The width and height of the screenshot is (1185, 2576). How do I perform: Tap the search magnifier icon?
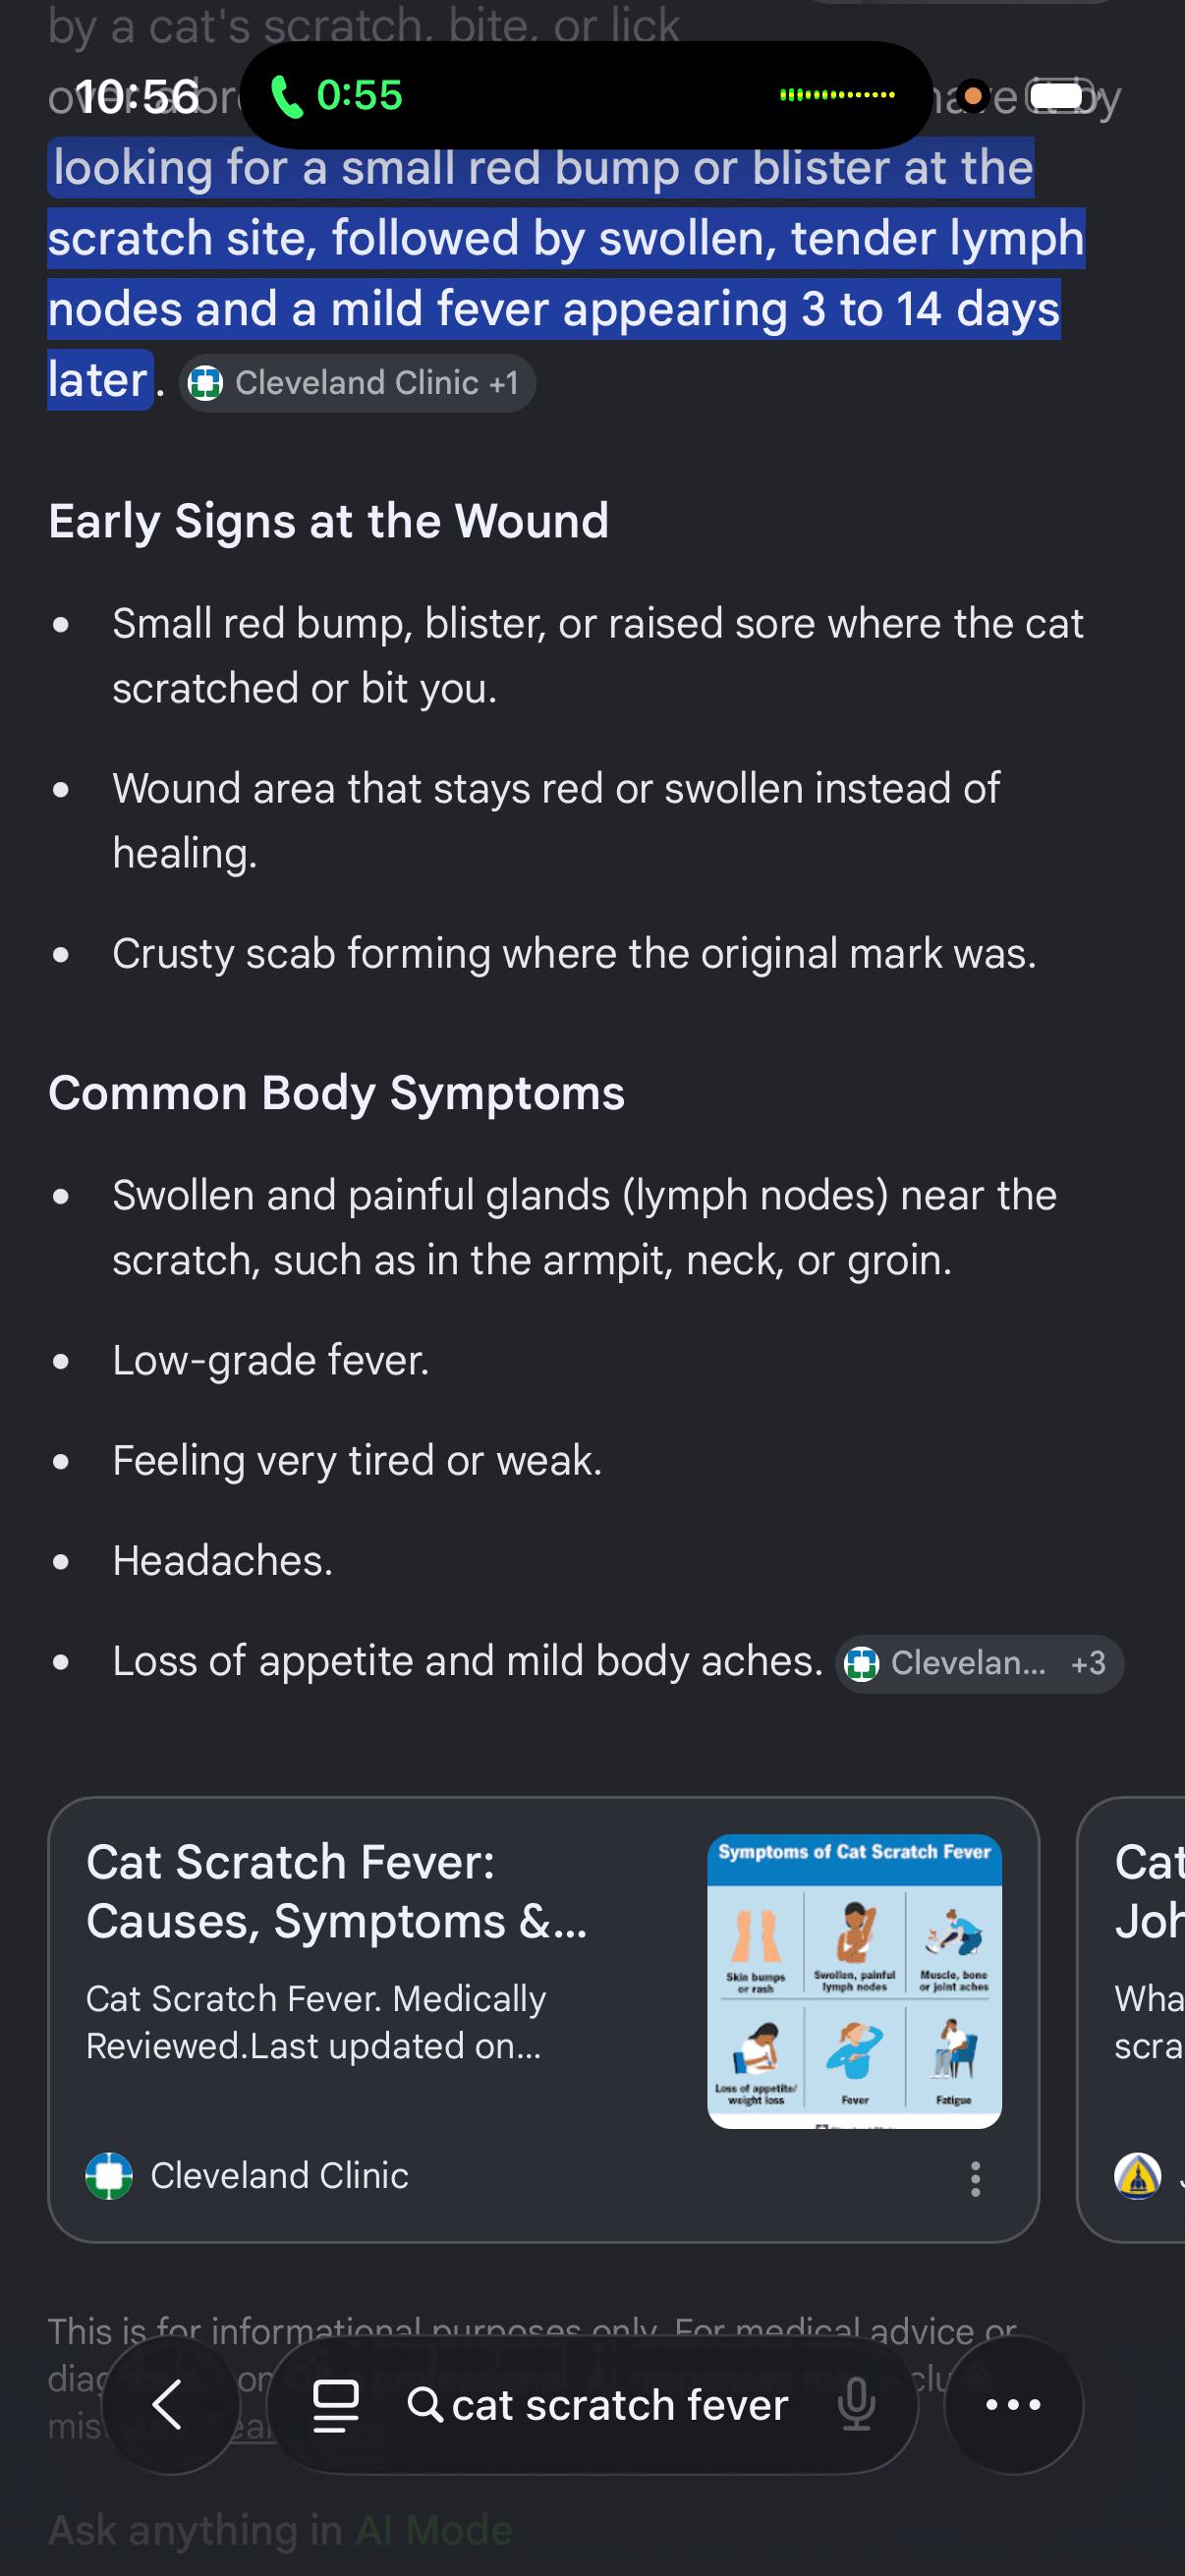425,2404
